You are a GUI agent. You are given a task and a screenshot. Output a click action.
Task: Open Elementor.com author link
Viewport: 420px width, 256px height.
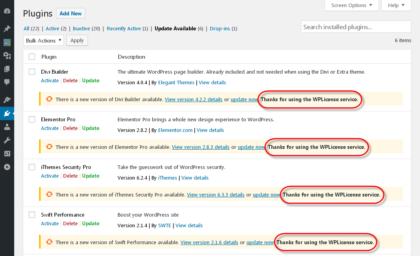[x=175, y=130]
